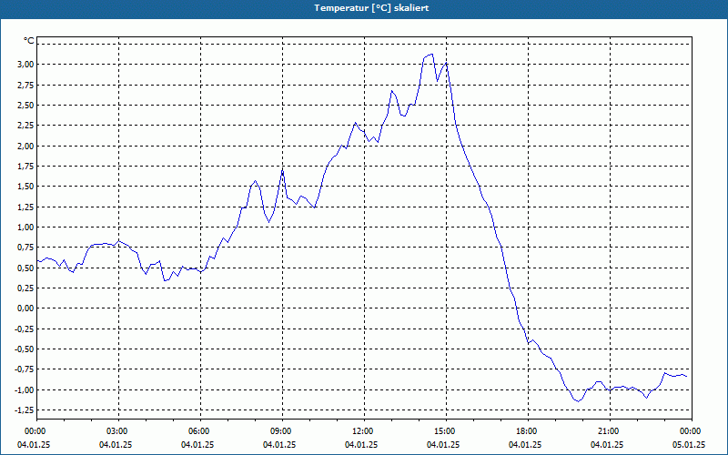
Task: Click the 03:00 time label
Action: tap(119, 431)
